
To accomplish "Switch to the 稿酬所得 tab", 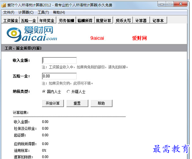I will [85, 21].
